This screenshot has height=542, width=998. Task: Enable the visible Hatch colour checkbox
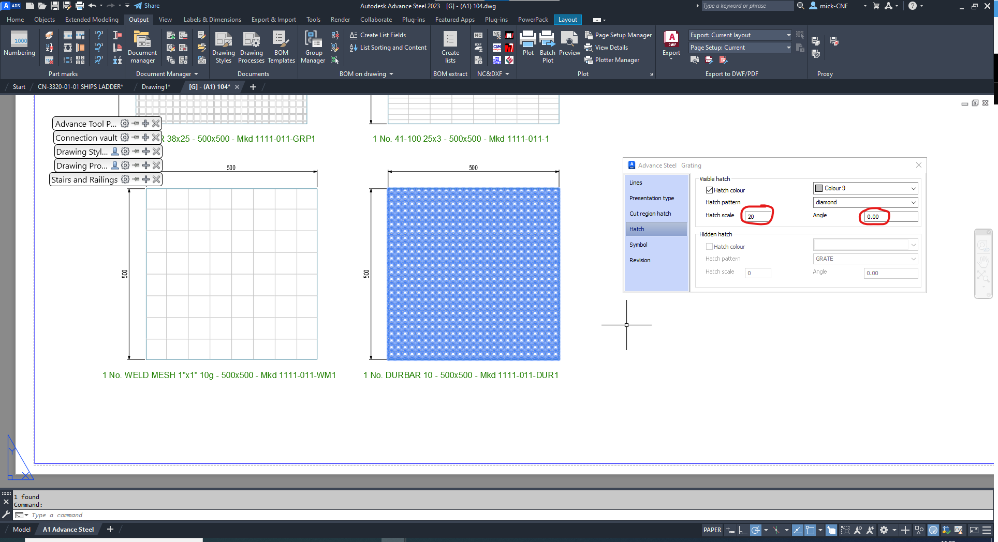point(710,190)
